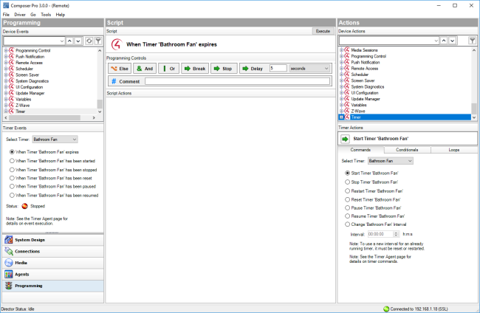Open the delay units 'seconds' dropdown
The height and width of the screenshot is (313, 480).
[309, 69]
